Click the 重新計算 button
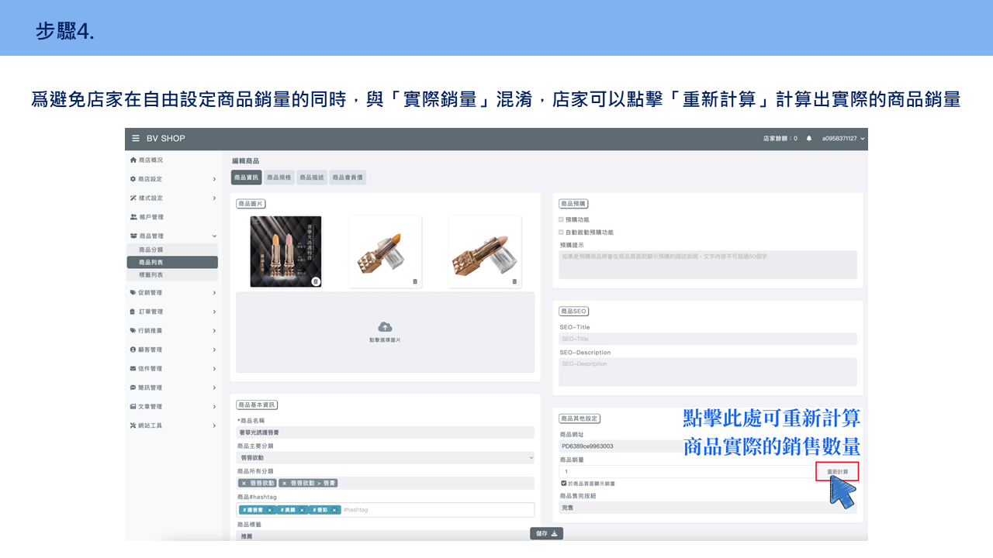This screenshot has height=558, width=993. click(x=837, y=471)
